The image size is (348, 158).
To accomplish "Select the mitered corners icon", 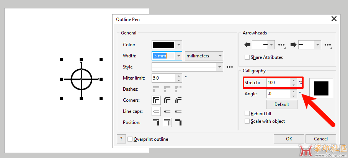I will pos(156,100).
